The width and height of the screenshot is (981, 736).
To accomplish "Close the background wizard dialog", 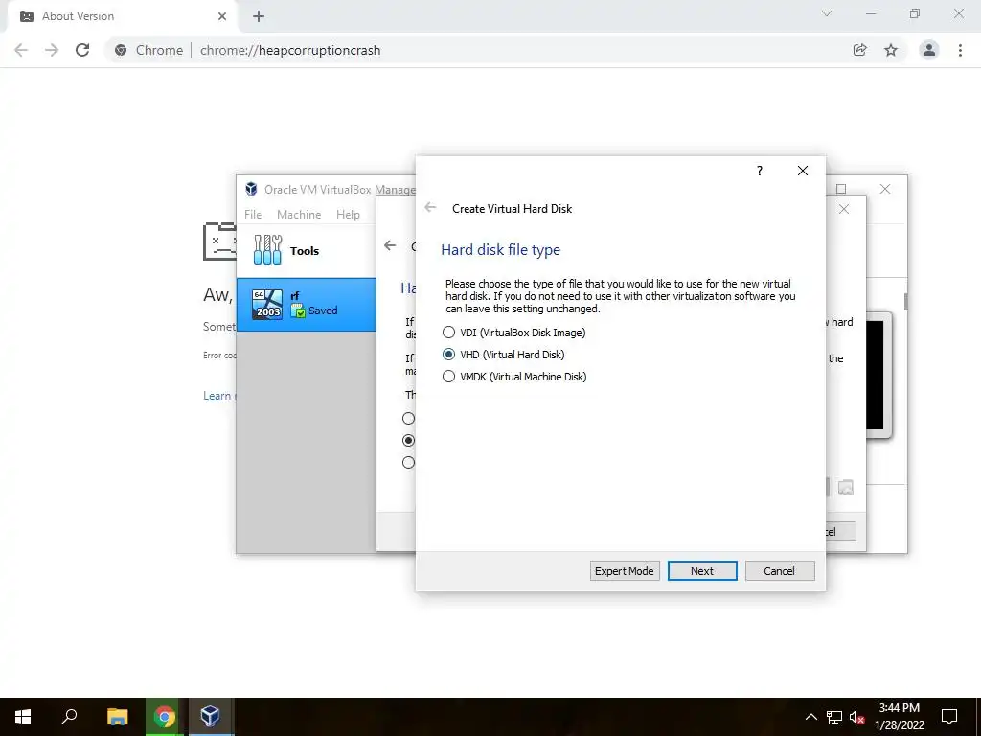I will tap(844, 209).
